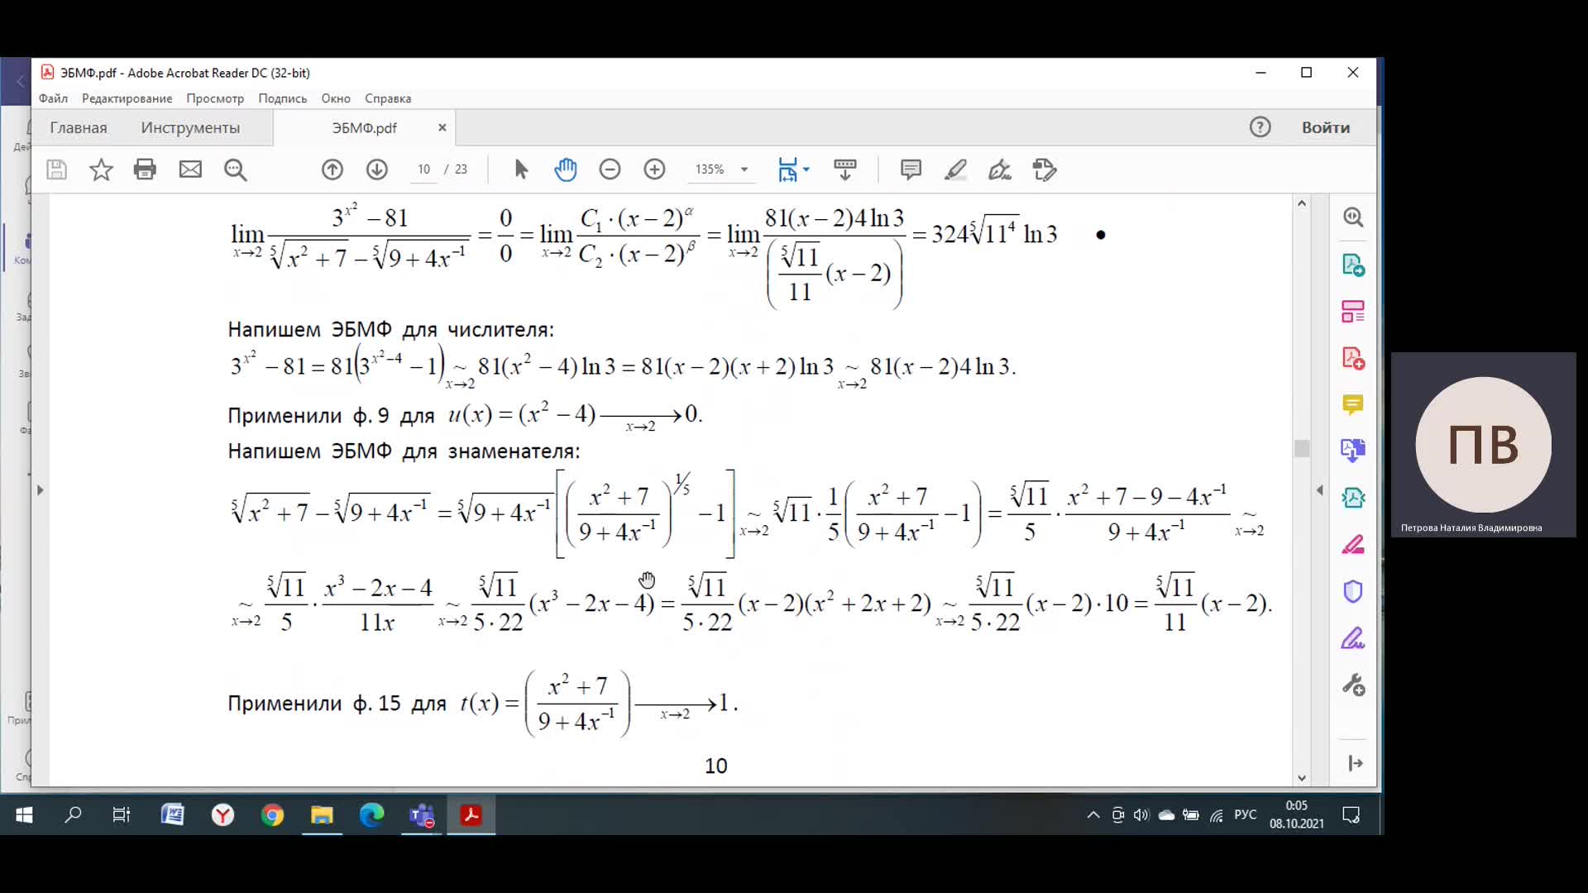Open the search magnifier in right panel
Viewport: 1588px width, 893px height.
[1353, 217]
